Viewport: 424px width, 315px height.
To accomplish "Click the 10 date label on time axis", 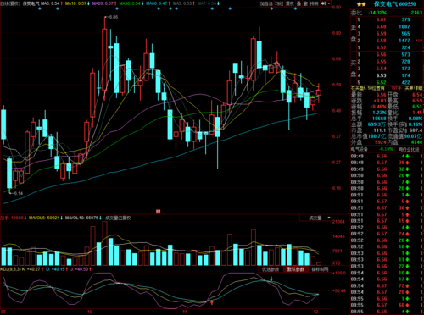I will [x=90, y=312].
